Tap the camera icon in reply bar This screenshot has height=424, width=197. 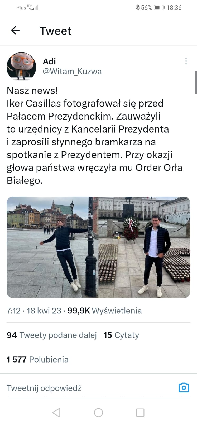(x=184, y=387)
